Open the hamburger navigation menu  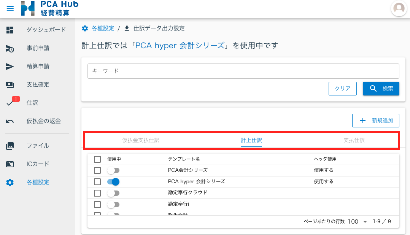click(x=10, y=8)
